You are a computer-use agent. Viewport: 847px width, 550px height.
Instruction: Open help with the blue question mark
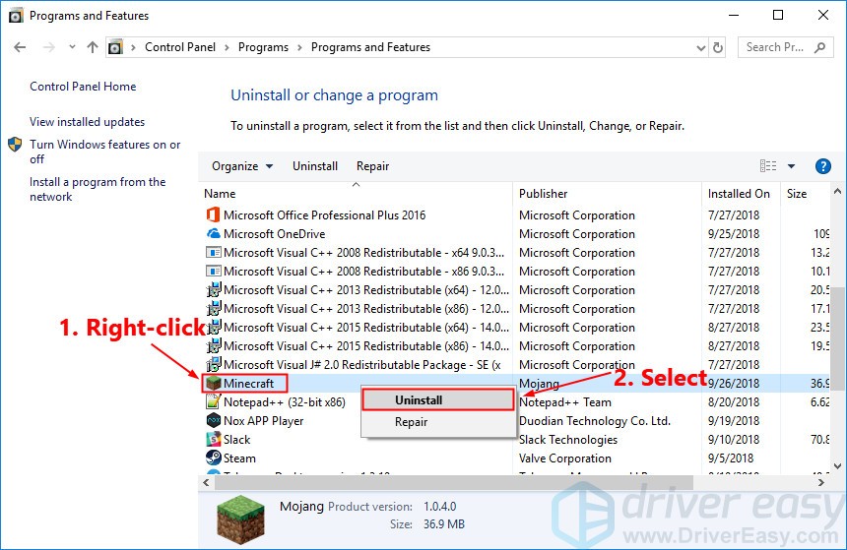[x=823, y=166]
